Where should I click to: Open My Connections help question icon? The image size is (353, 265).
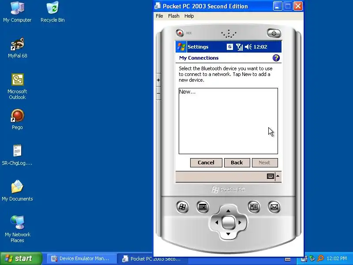pos(276,58)
